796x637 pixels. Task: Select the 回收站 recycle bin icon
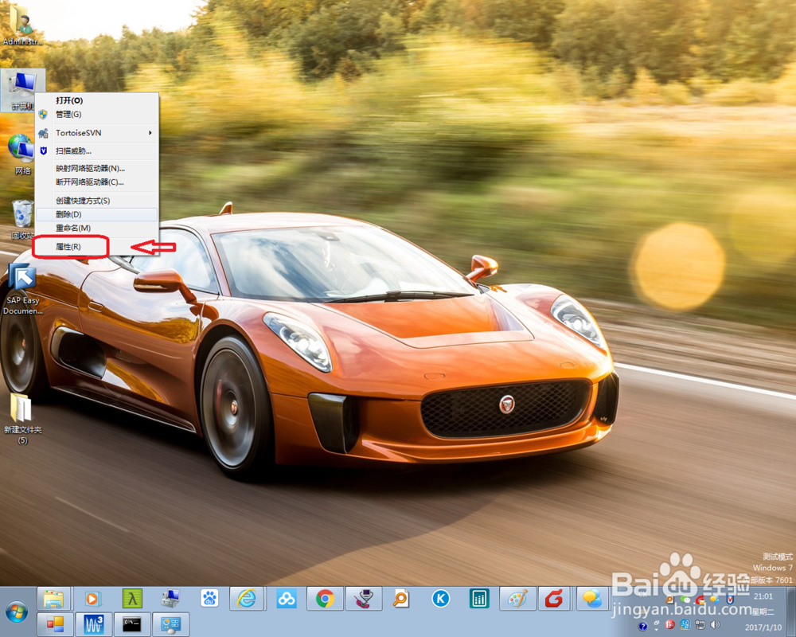click(22, 219)
